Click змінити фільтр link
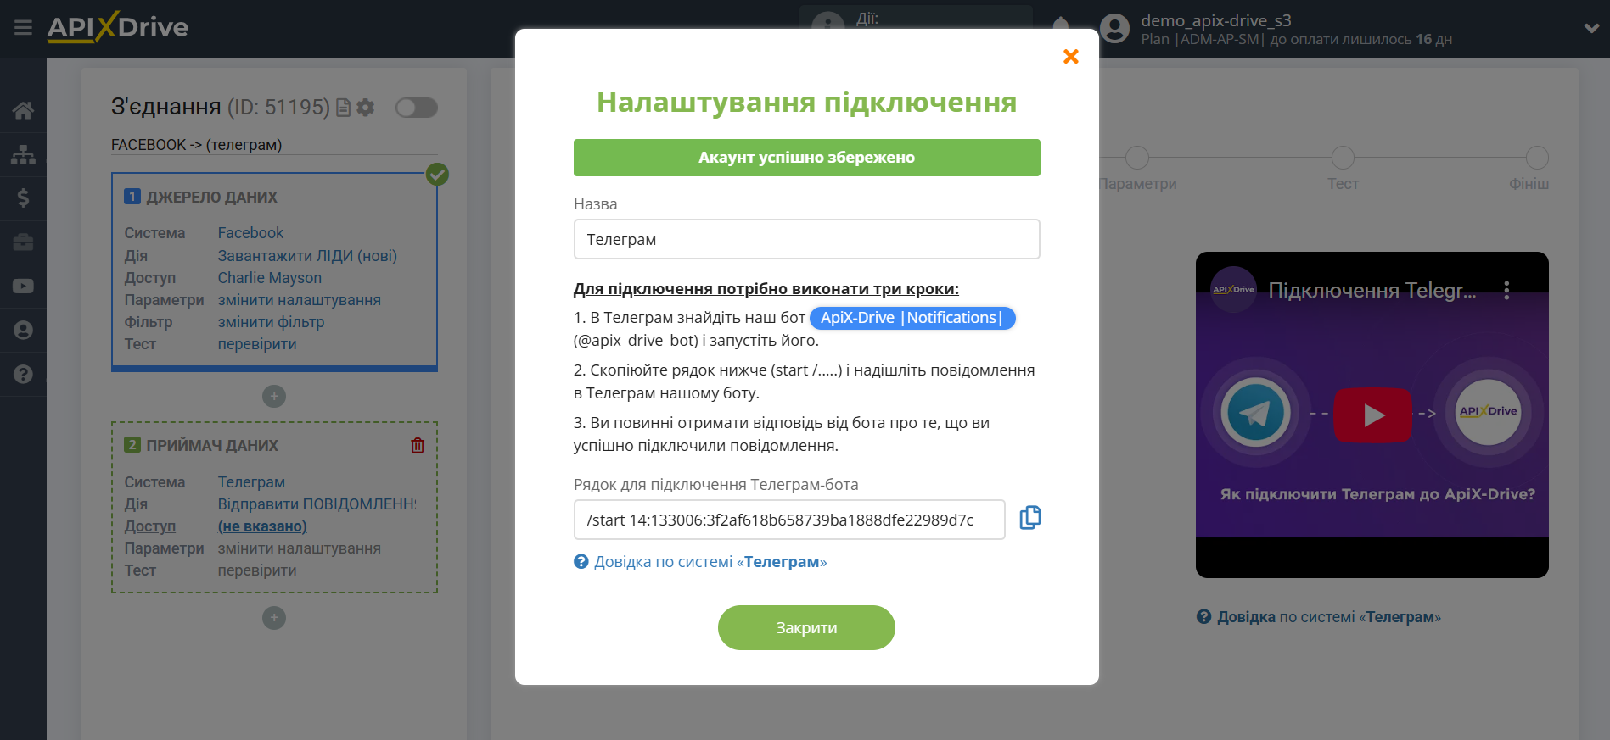 point(271,322)
